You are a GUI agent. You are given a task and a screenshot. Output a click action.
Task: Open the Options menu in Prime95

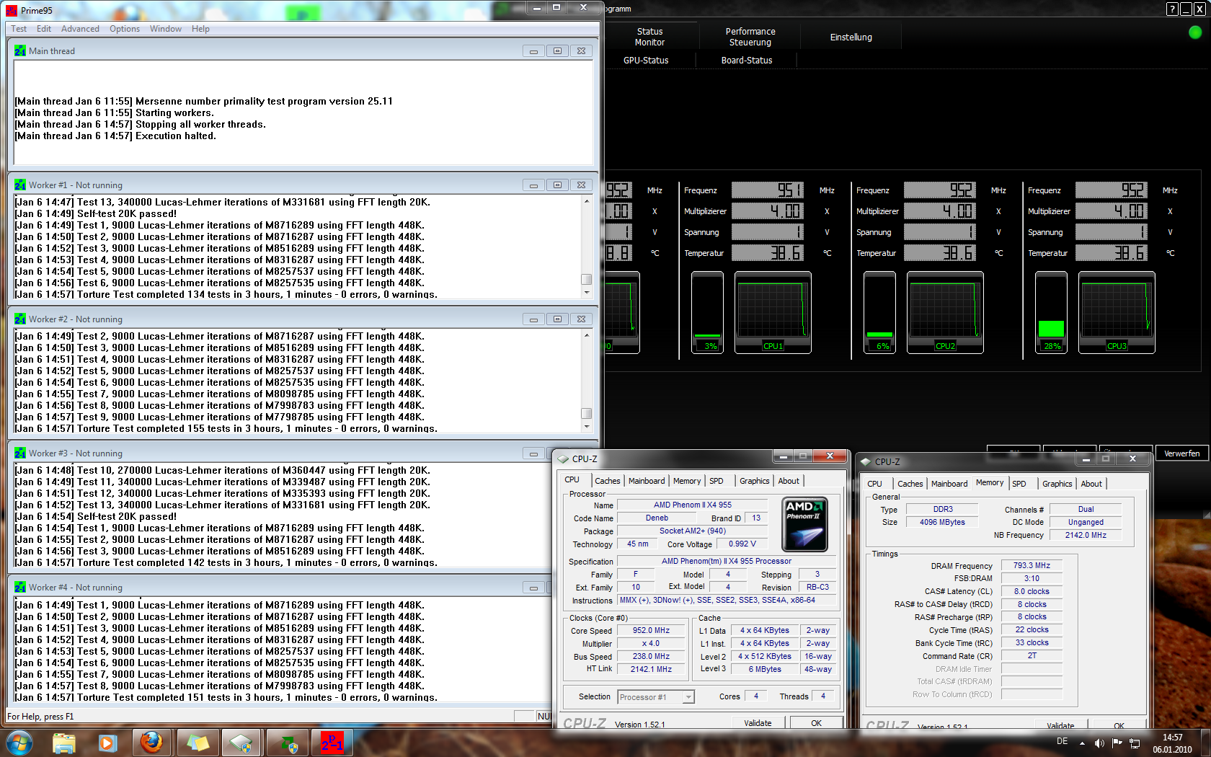click(125, 29)
